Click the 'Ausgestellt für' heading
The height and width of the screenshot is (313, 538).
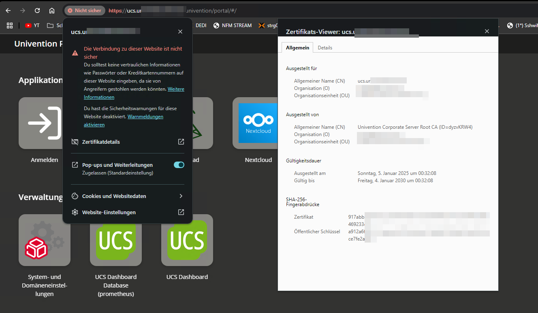tap(301, 68)
